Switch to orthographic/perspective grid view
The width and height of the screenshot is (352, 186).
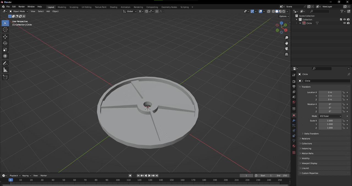click(x=287, y=54)
